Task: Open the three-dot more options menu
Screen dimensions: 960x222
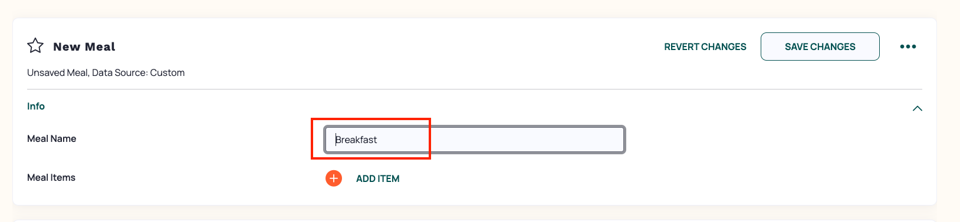Action: [908, 47]
